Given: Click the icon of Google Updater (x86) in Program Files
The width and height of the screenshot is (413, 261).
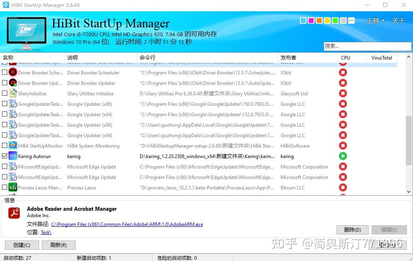Looking at the screenshot, I should (12, 104).
